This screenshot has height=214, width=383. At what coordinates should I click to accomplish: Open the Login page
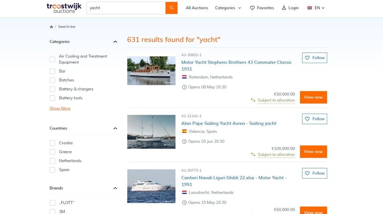[290, 8]
